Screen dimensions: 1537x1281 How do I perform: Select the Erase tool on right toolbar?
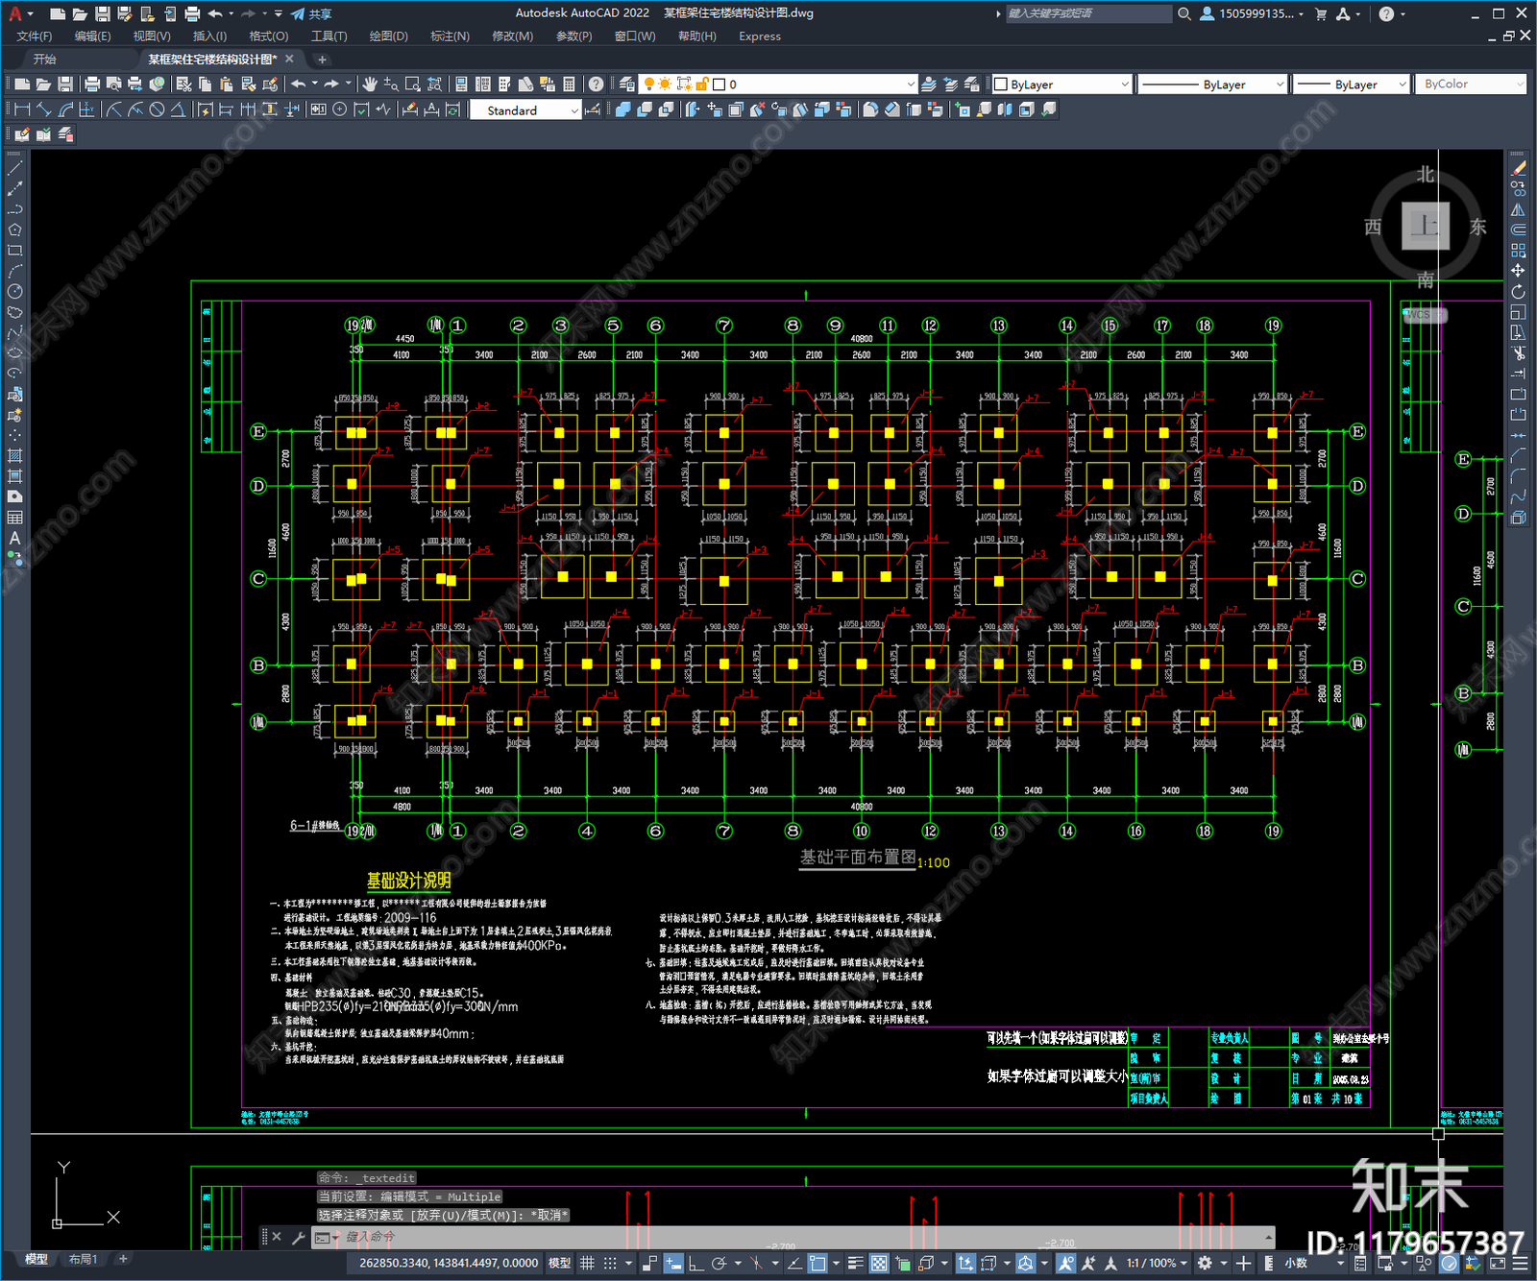[x=1518, y=168]
